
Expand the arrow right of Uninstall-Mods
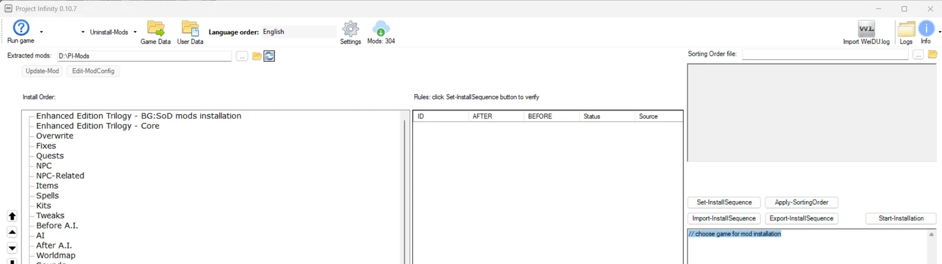click(x=135, y=32)
